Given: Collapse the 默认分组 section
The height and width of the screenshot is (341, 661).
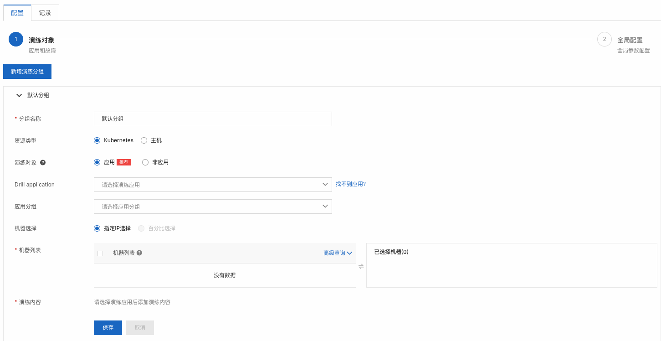Looking at the screenshot, I should tap(19, 96).
